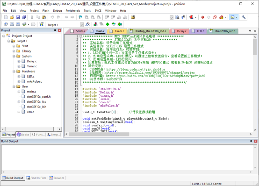The image size is (259, 186).
Task: Click the Find in Files toolbar icon
Action: click(x=177, y=17)
